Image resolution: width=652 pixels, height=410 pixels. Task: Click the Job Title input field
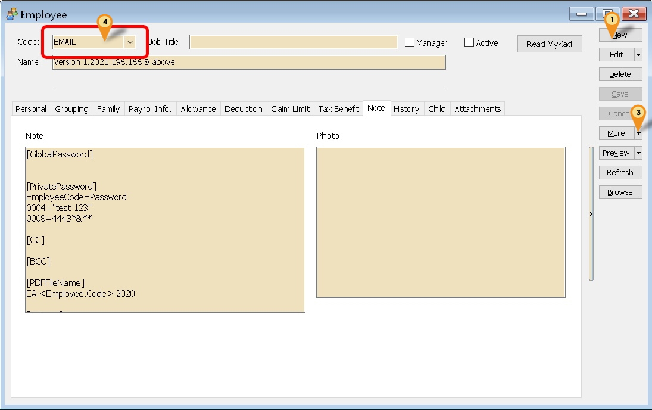click(294, 42)
